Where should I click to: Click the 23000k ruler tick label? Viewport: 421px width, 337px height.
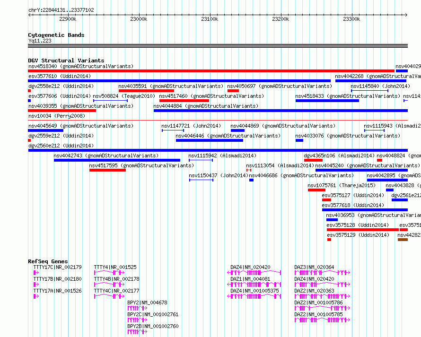(139, 19)
